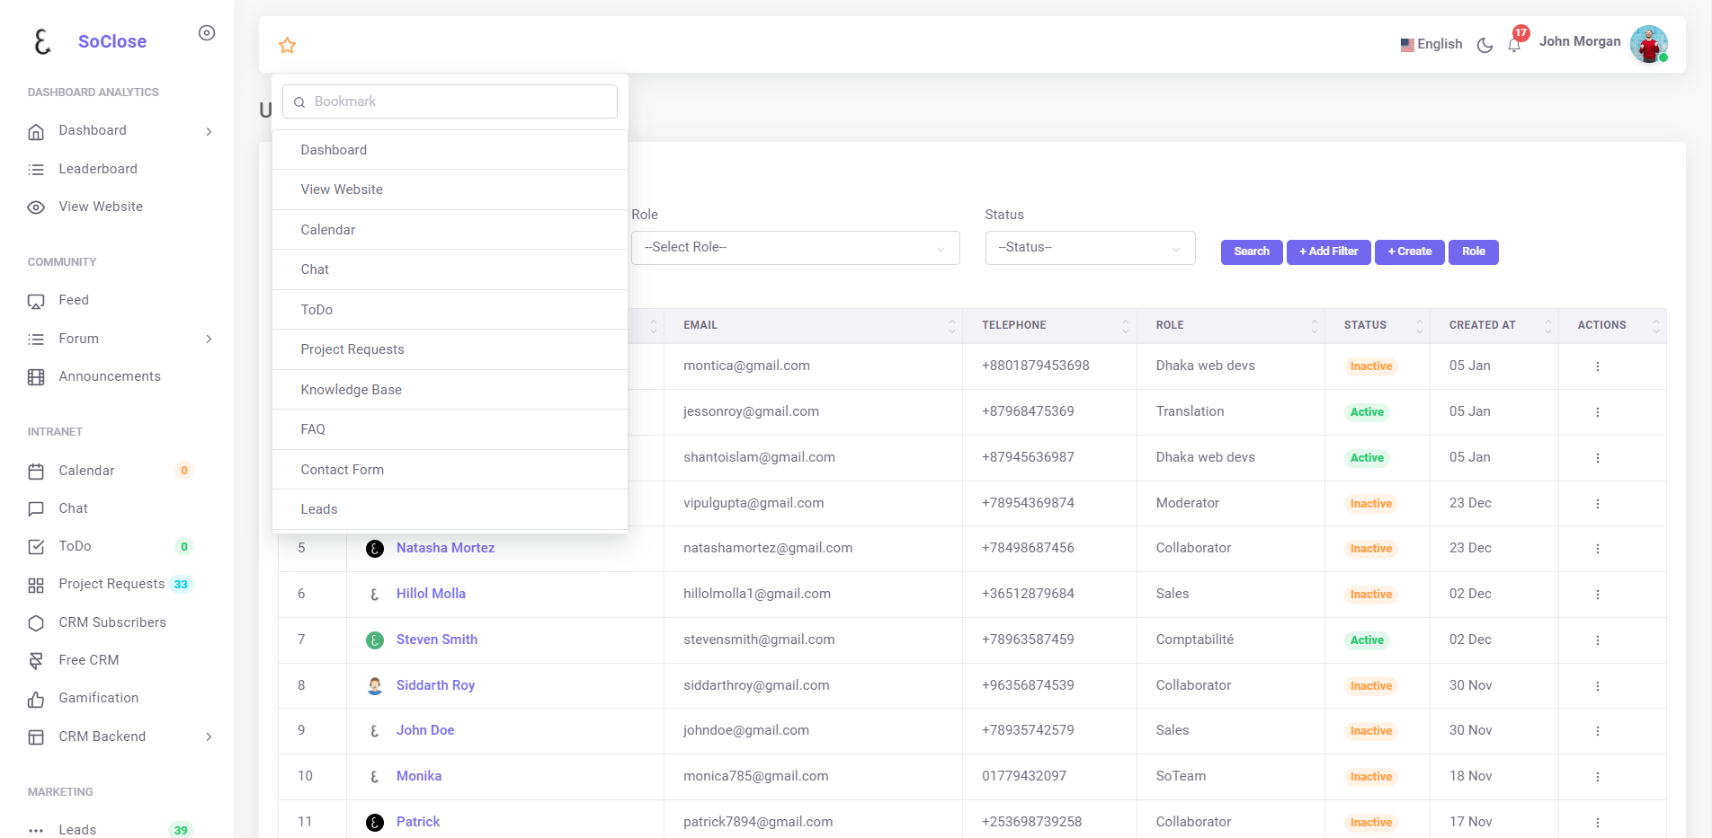Open actions menu for montica@gmail.com row
The image size is (1712, 838).
coord(1598,366)
